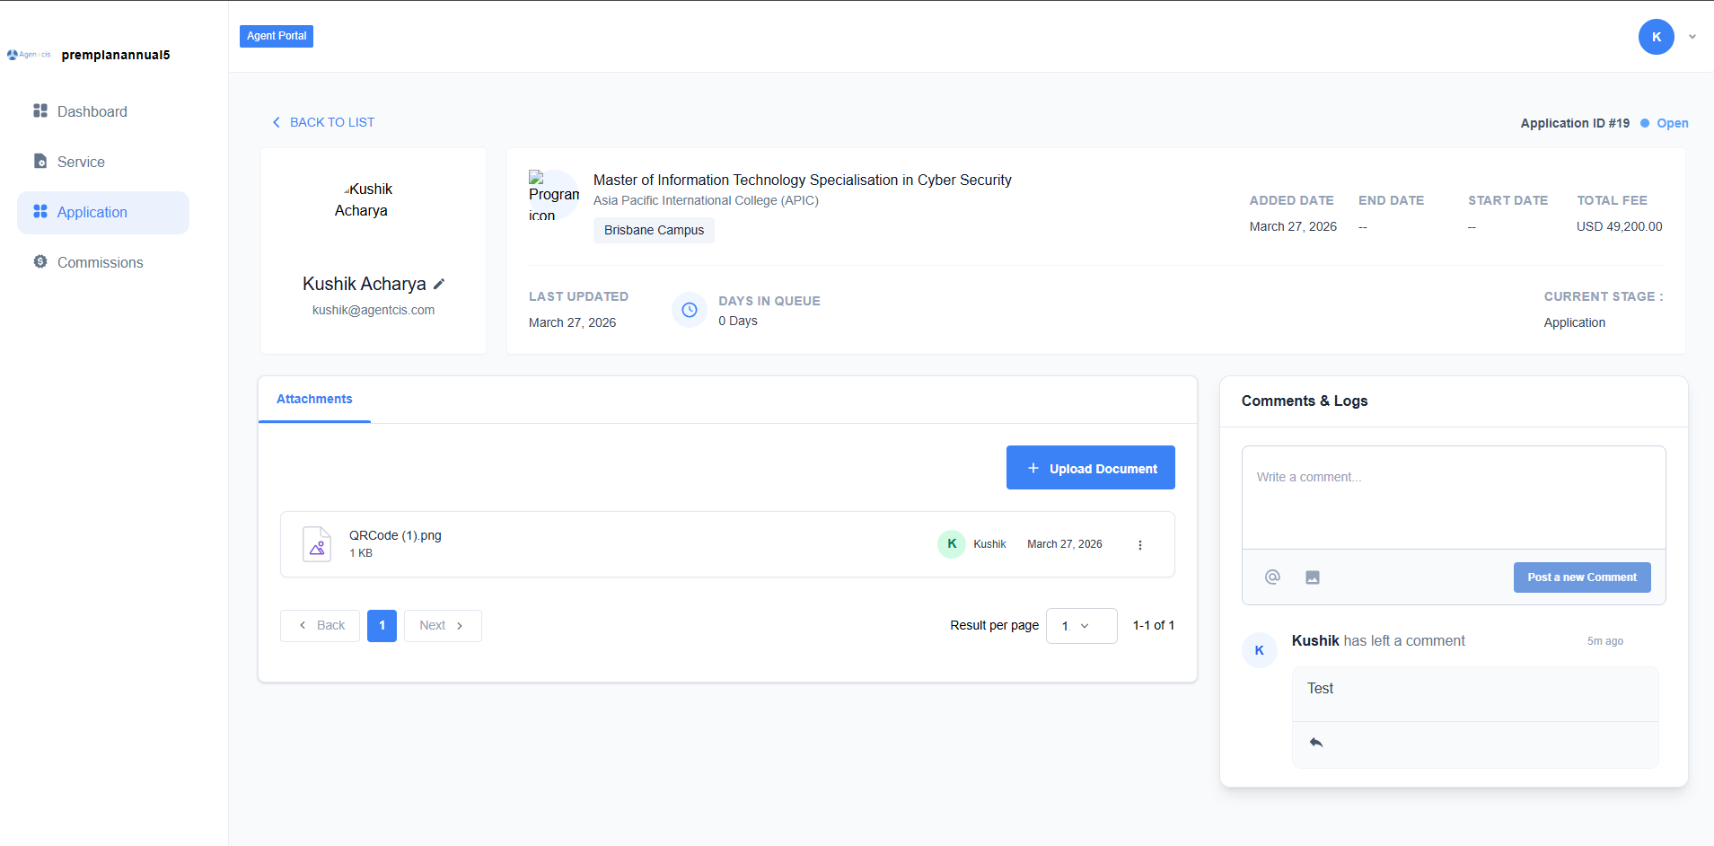Click the USD 49,200.00 total fee value
The height and width of the screenshot is (846, 1714).
pyautogui.click(x=1619, y=226)
